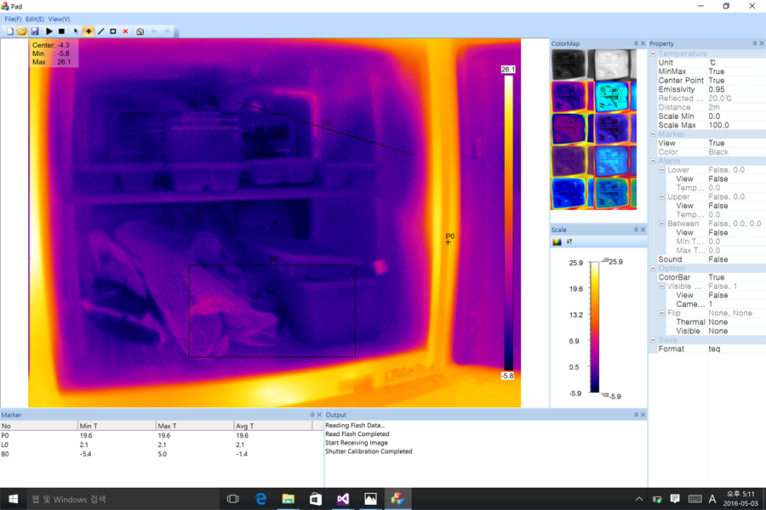Click the Emissivity 0.95 value field
The image size is (766, 510).
736,89
